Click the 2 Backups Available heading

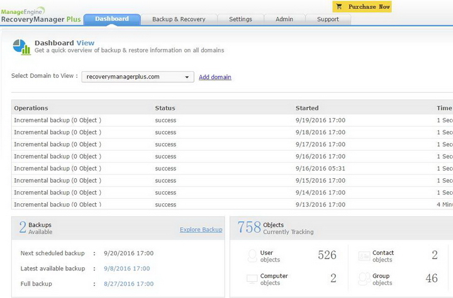coord(35,228)
